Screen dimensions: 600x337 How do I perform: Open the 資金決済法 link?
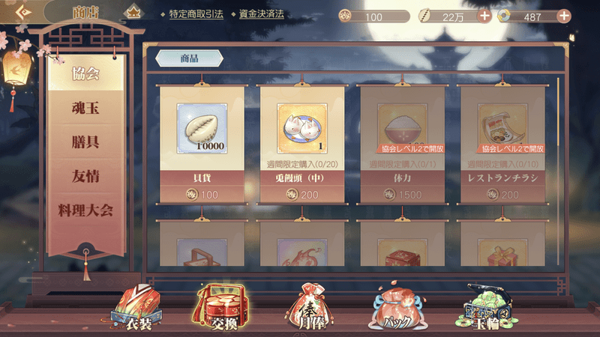pyautogui.click(x=261, y=14)
